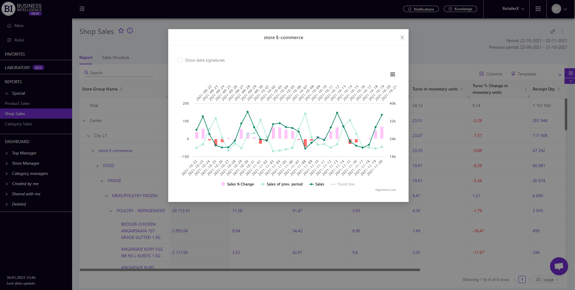The height and width of the screenshot is (290, 575).
Task: Click the horizontal table scrollbar
Action: tap(250, 270)
